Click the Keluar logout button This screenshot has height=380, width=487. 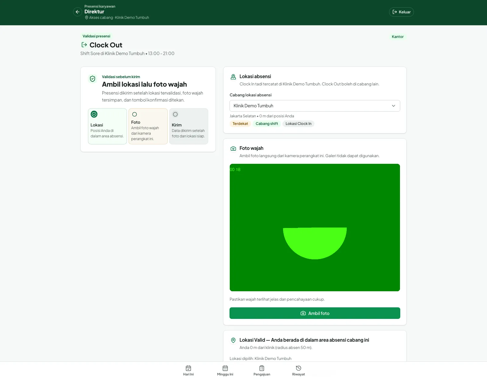pos(401,12)
